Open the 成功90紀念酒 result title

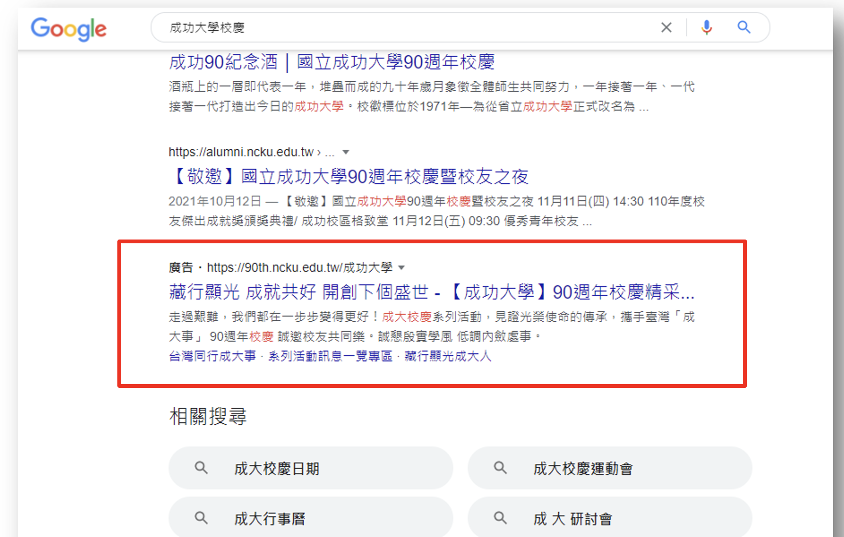pyautogui.click(x=332, y=62)
